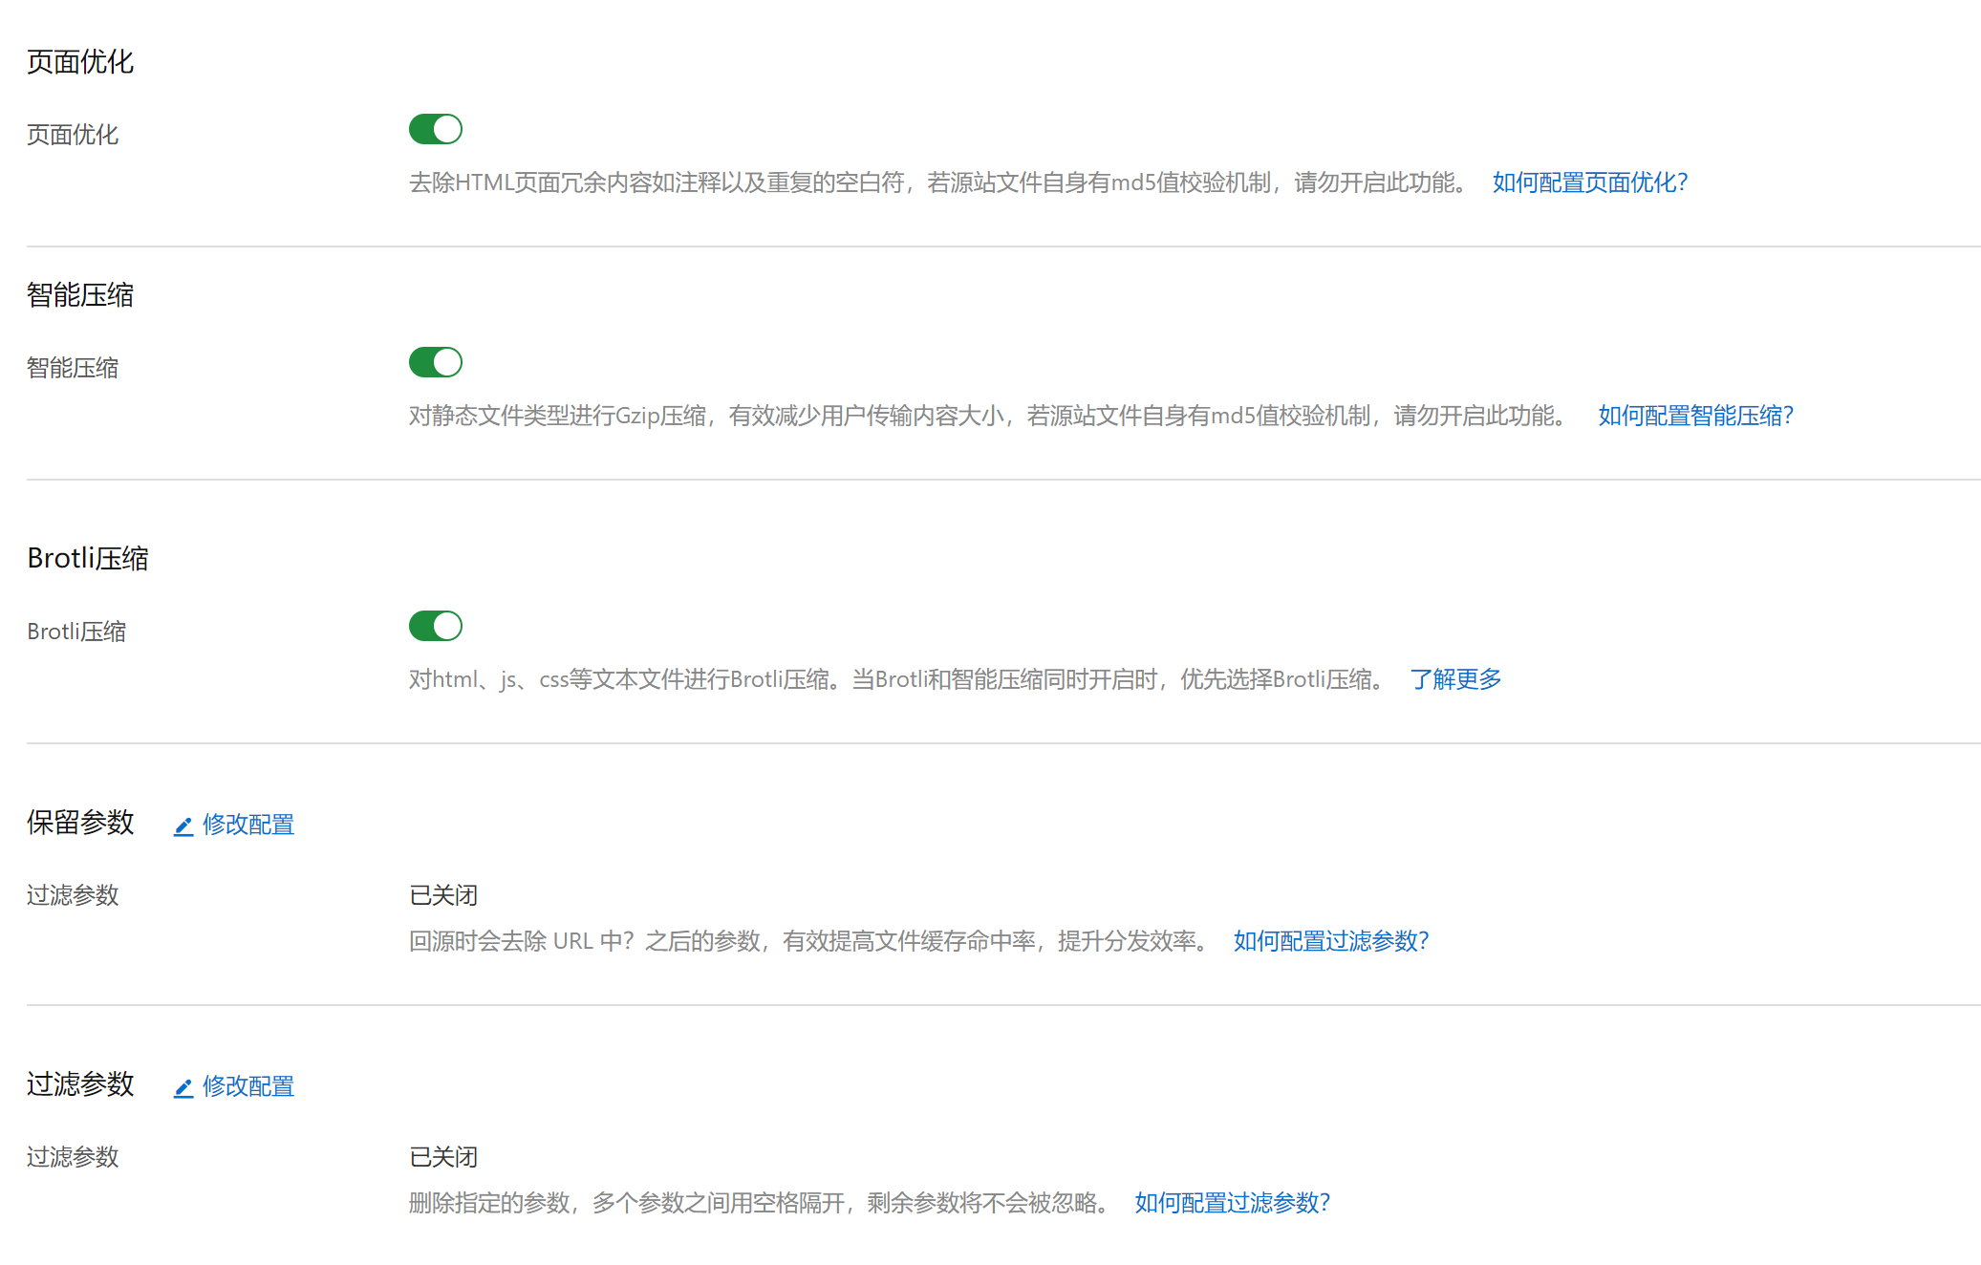Click the 智能压缩 section heading title

pos(80,295)
